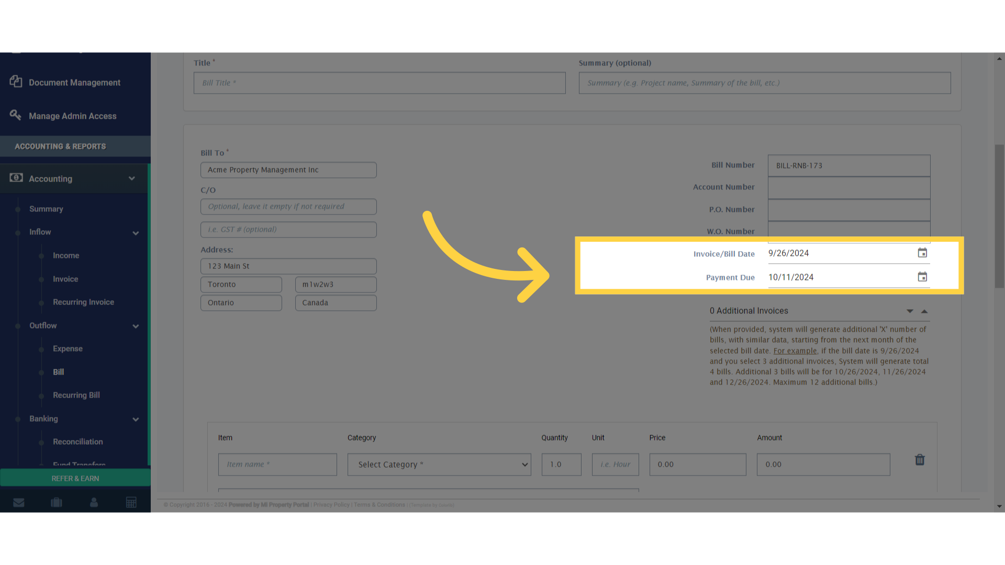Screen dimensions: 1005x565
Task: Collapse the Outflow submenu chevron
Action: 136,326
